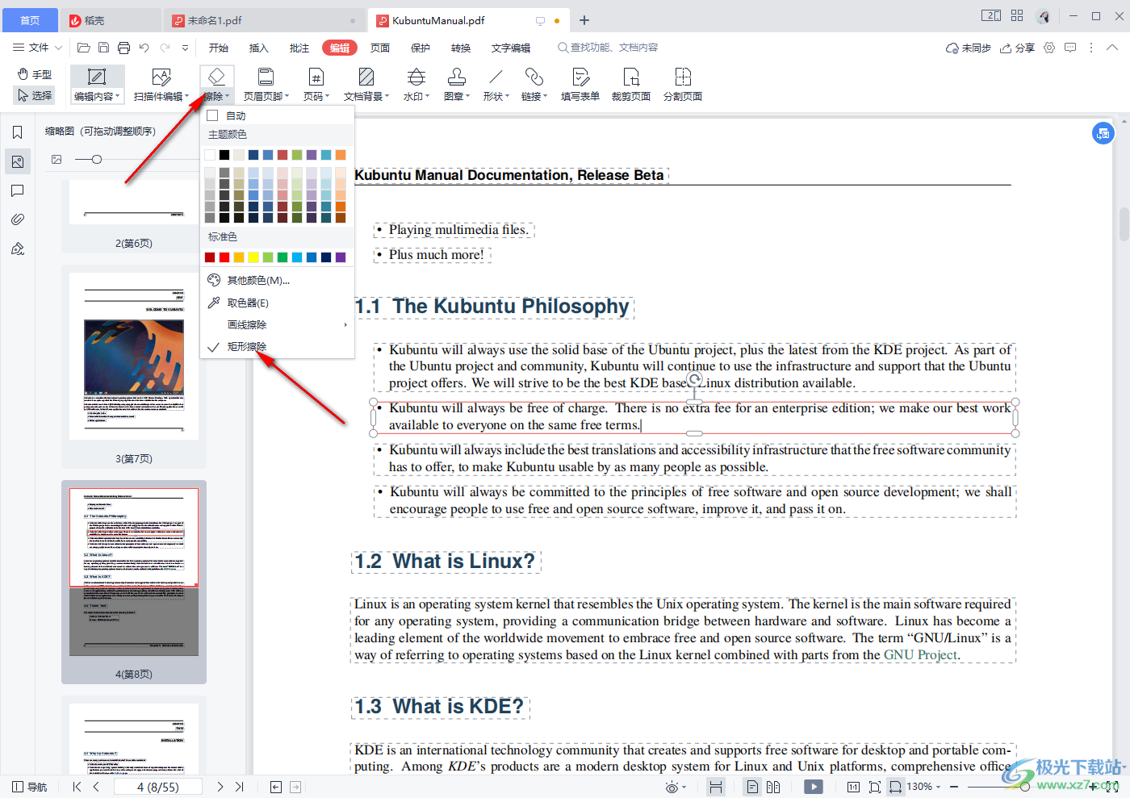The image size is (1130, 798).
Task: Pick the red standard color swatch
Action: tap(224, 257)
